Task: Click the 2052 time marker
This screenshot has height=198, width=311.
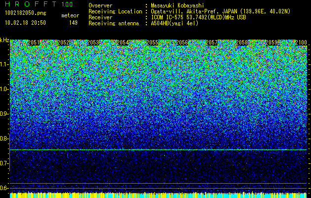Action: (x=63, y=43)
